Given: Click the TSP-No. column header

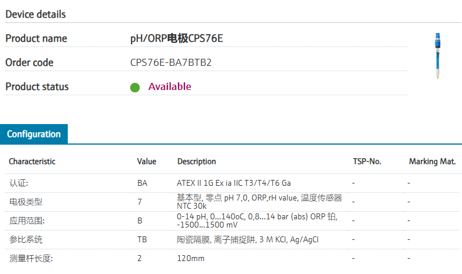Looking at the screenshot, I should tap(367, 161).
